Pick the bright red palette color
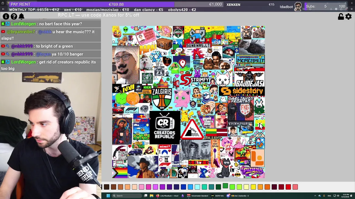355x199 pixels. [x=288, y=187]
